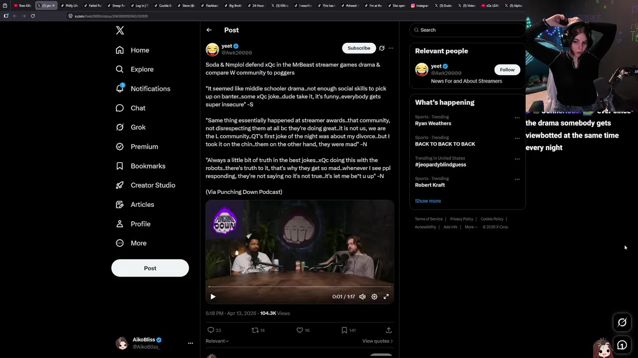Click Show more under What's happening
The image size is (638, 358).
(428, 201)
